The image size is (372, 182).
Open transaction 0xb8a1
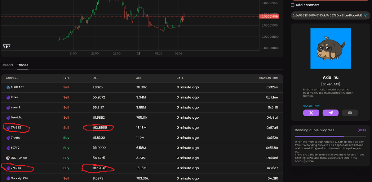pos(272,117)
